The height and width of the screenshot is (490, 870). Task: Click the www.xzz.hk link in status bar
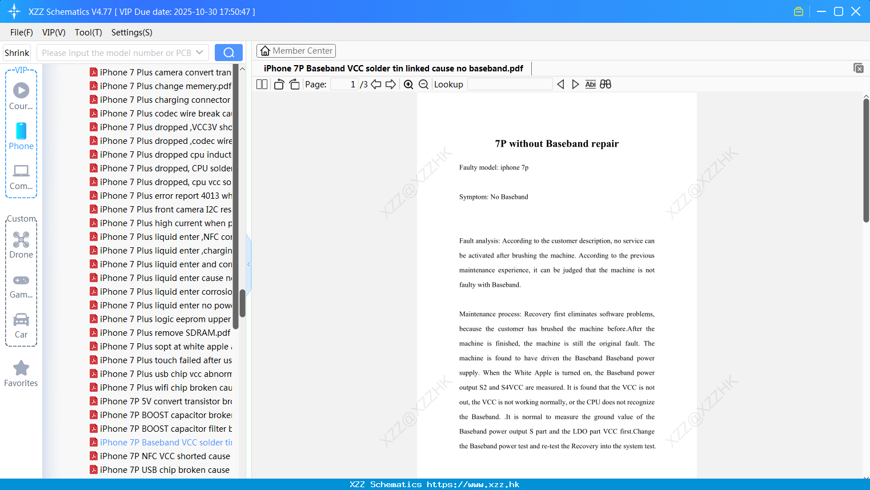473,484
